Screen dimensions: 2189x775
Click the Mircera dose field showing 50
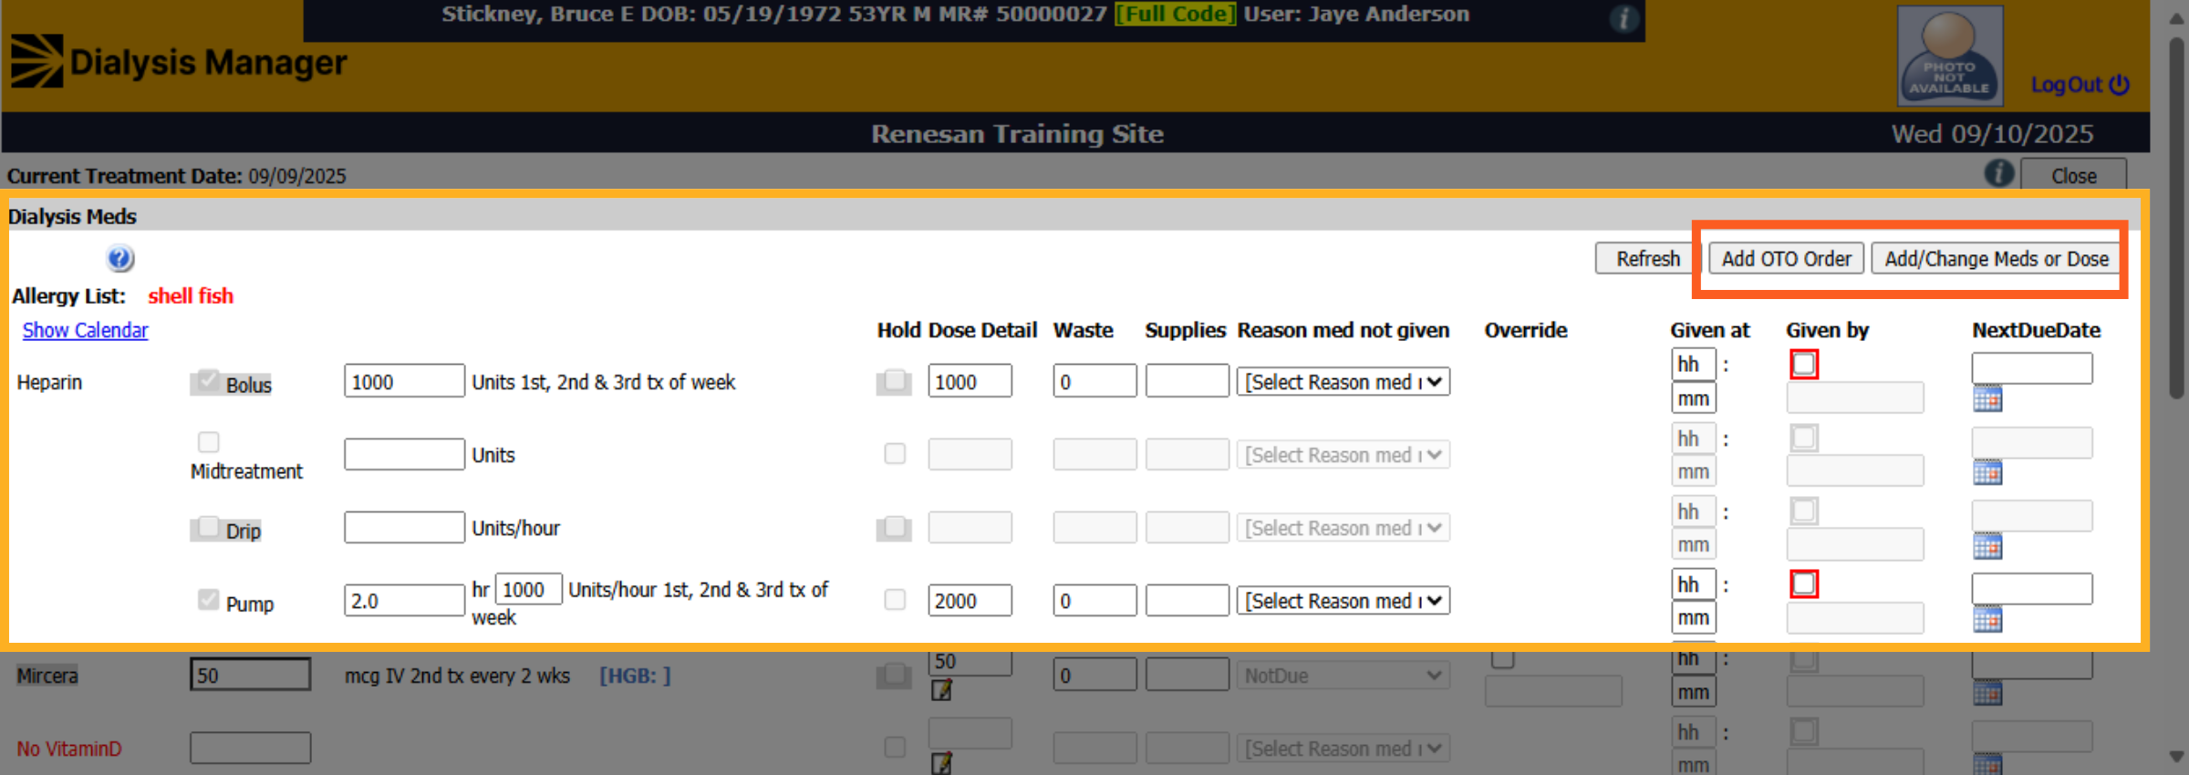point(250,676)
